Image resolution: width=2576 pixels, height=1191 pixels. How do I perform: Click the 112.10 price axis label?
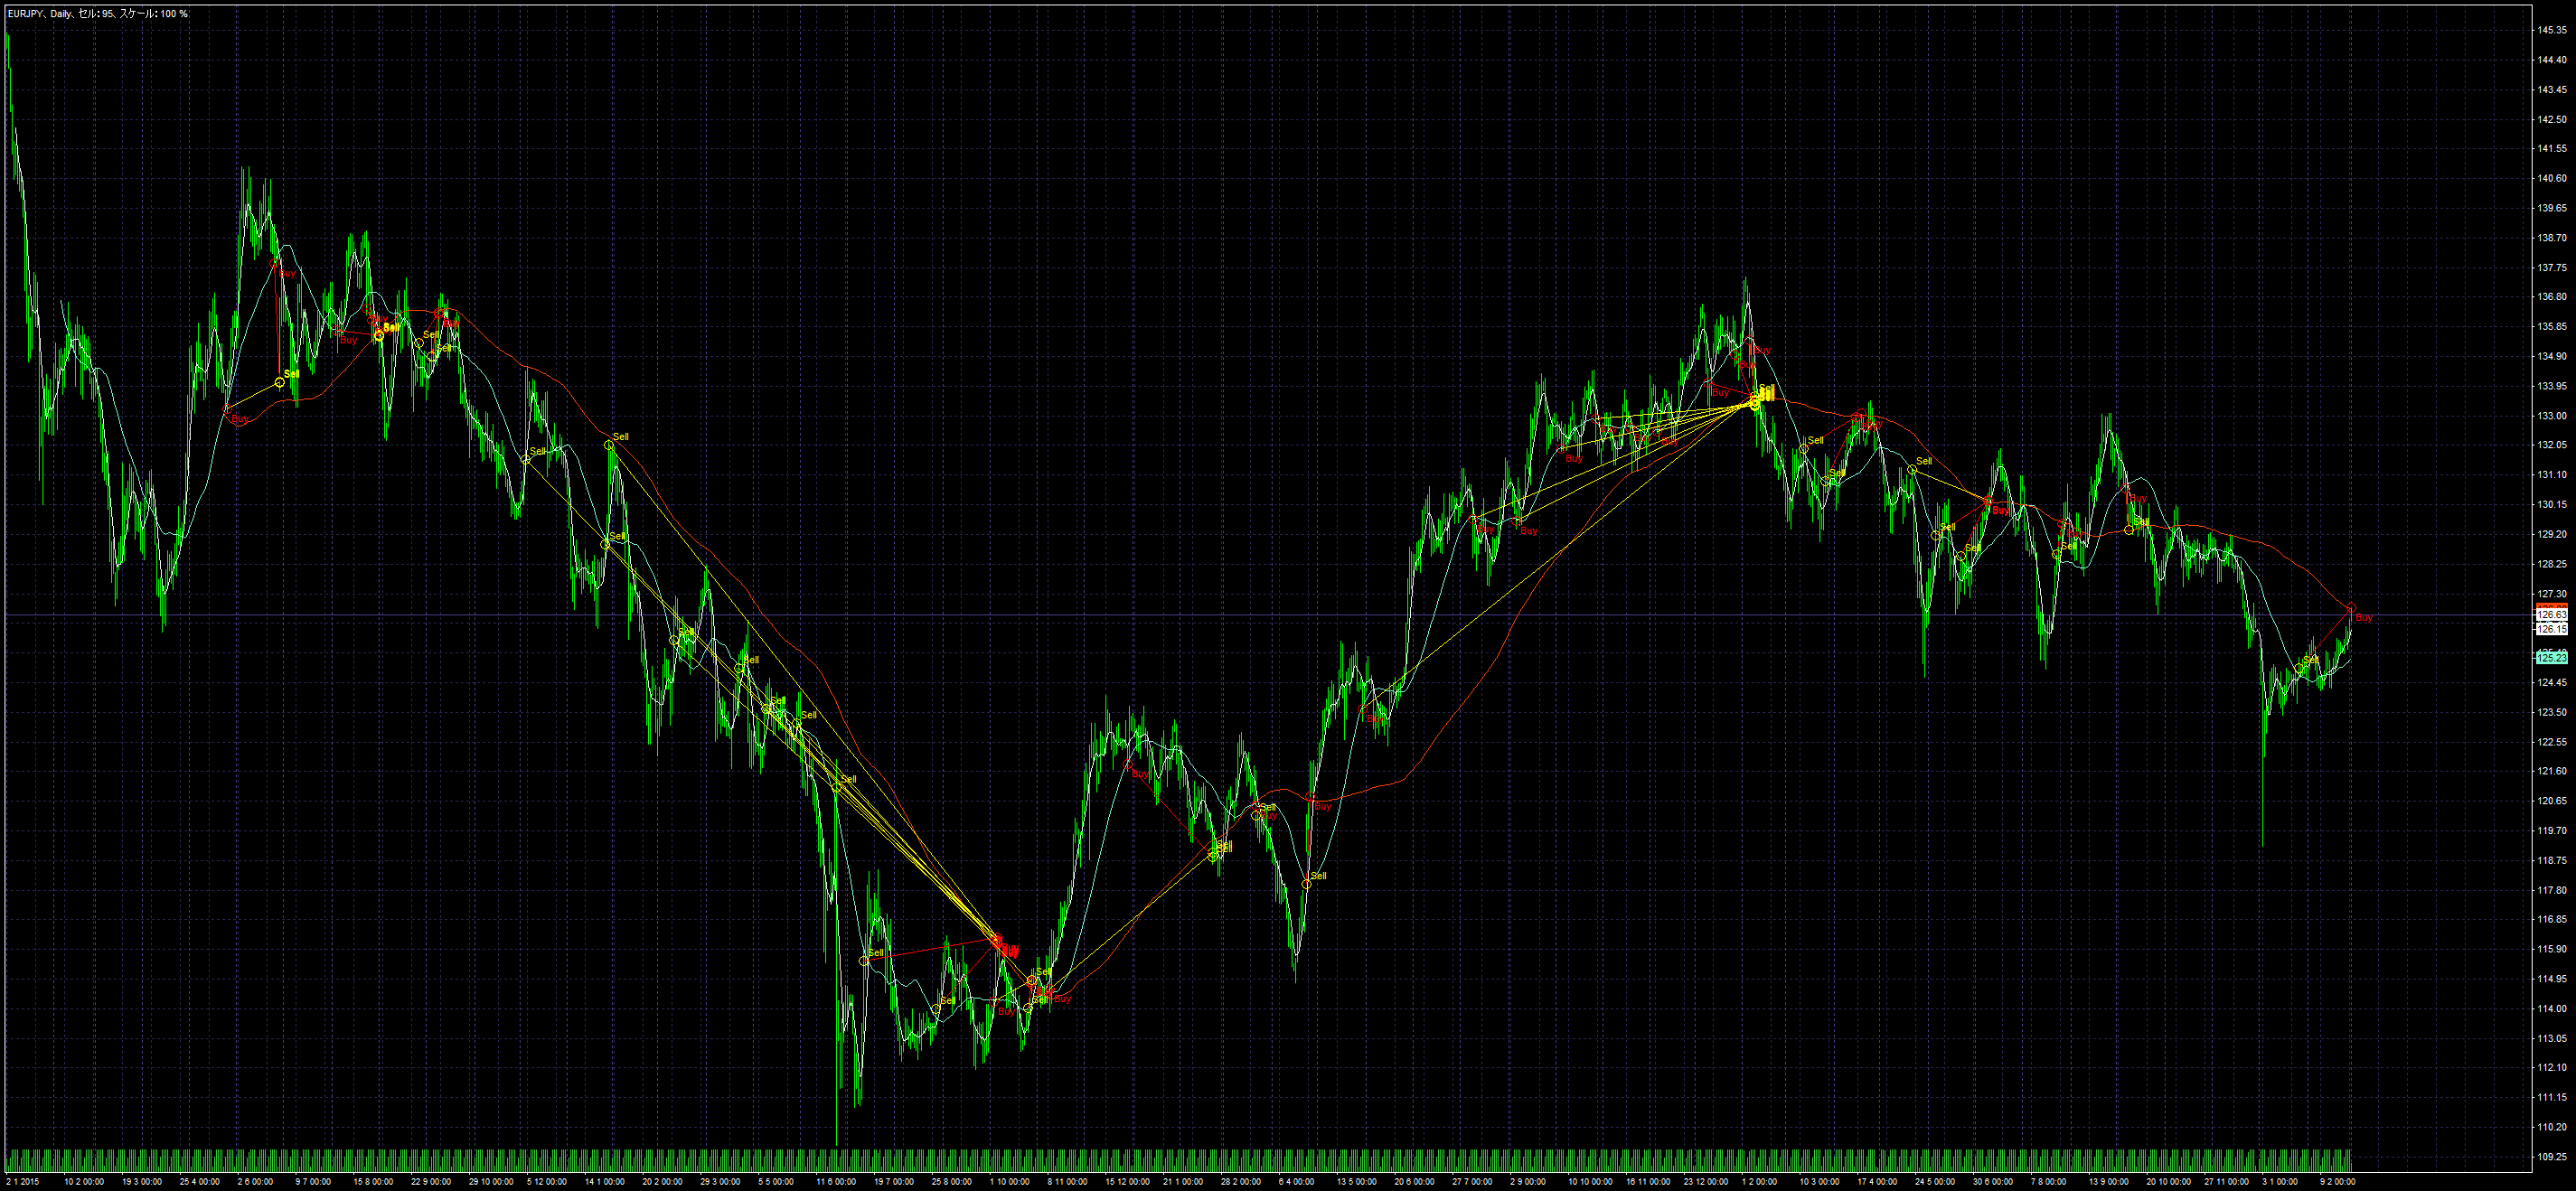click(2551, 1068)
